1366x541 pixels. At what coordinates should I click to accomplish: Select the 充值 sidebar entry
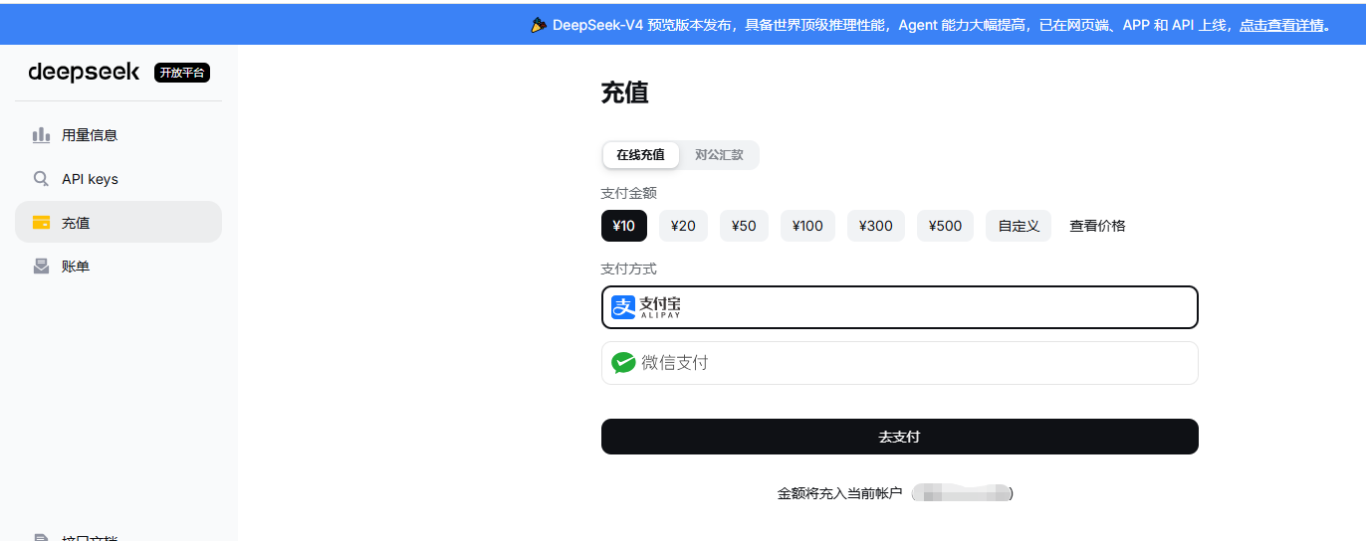(118, 222)
